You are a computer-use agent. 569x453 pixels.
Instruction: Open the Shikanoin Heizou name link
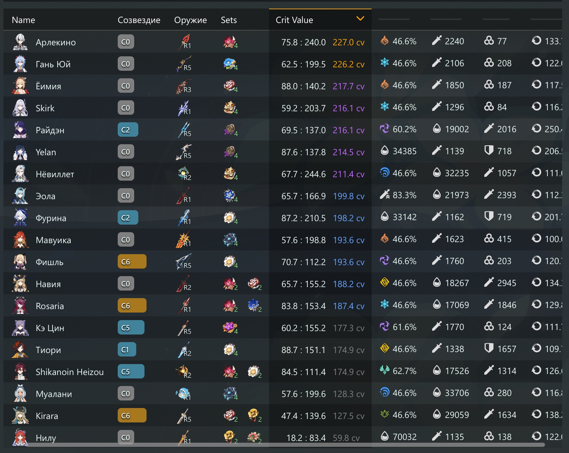(70, 372)
